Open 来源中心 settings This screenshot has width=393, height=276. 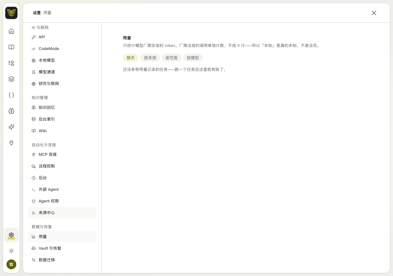coord(62,213)
